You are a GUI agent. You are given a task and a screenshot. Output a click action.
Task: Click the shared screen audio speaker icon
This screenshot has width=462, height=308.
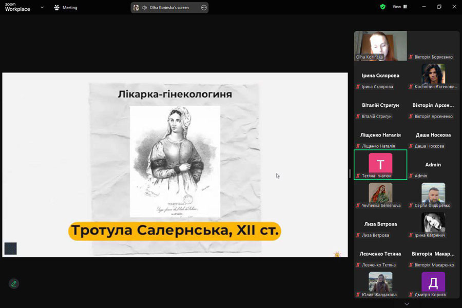(144, 8)
